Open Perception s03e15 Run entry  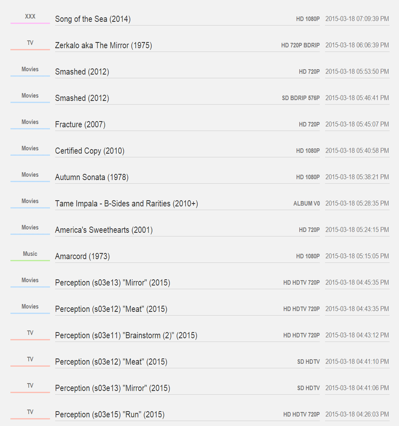tap(109, 414)
